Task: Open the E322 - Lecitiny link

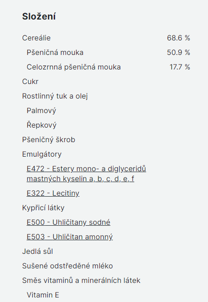Action: [x=53, y=193]
